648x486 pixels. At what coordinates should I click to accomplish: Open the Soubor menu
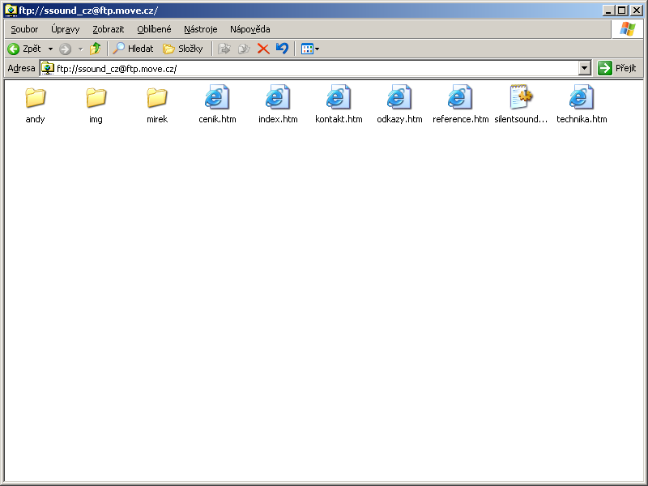[24, 29]
